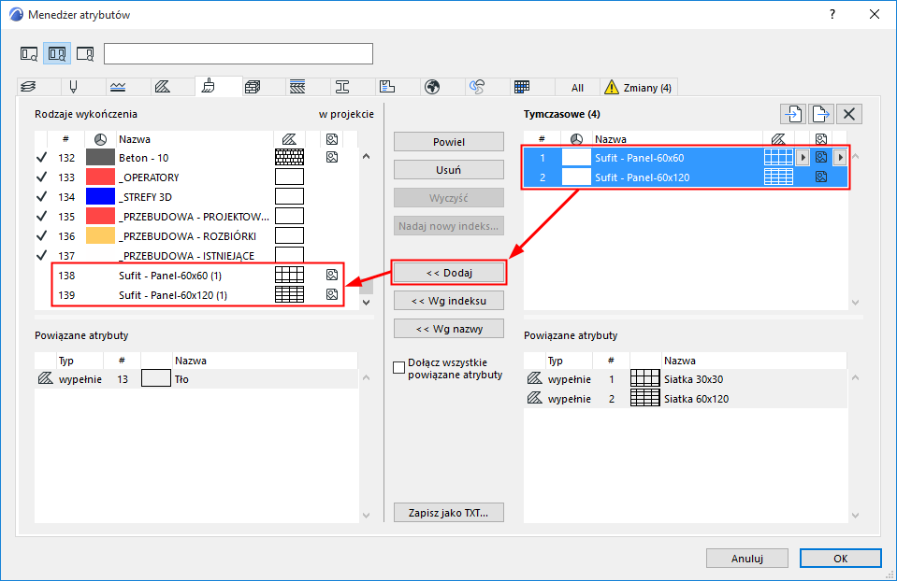Open texture dropdown arrow for Sufit - Panel-60x60

click(x=840, y=157)
